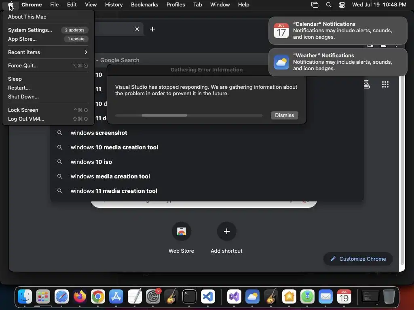
Task: Open Mail from the Dock
Action: pyautogui.click(x=325, y=297)
